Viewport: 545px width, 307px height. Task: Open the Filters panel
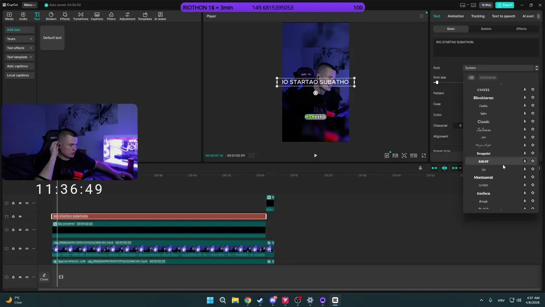(111, 16)
